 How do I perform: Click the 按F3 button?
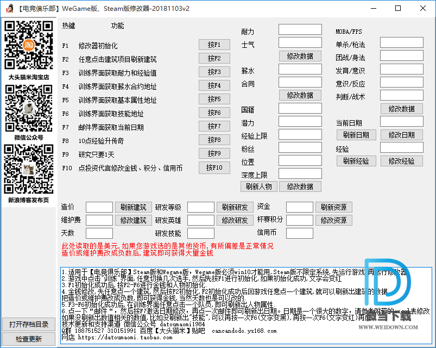tap(214, 72)
